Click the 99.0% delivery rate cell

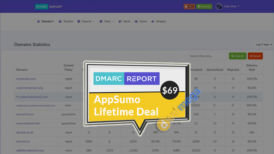(252, 141)
